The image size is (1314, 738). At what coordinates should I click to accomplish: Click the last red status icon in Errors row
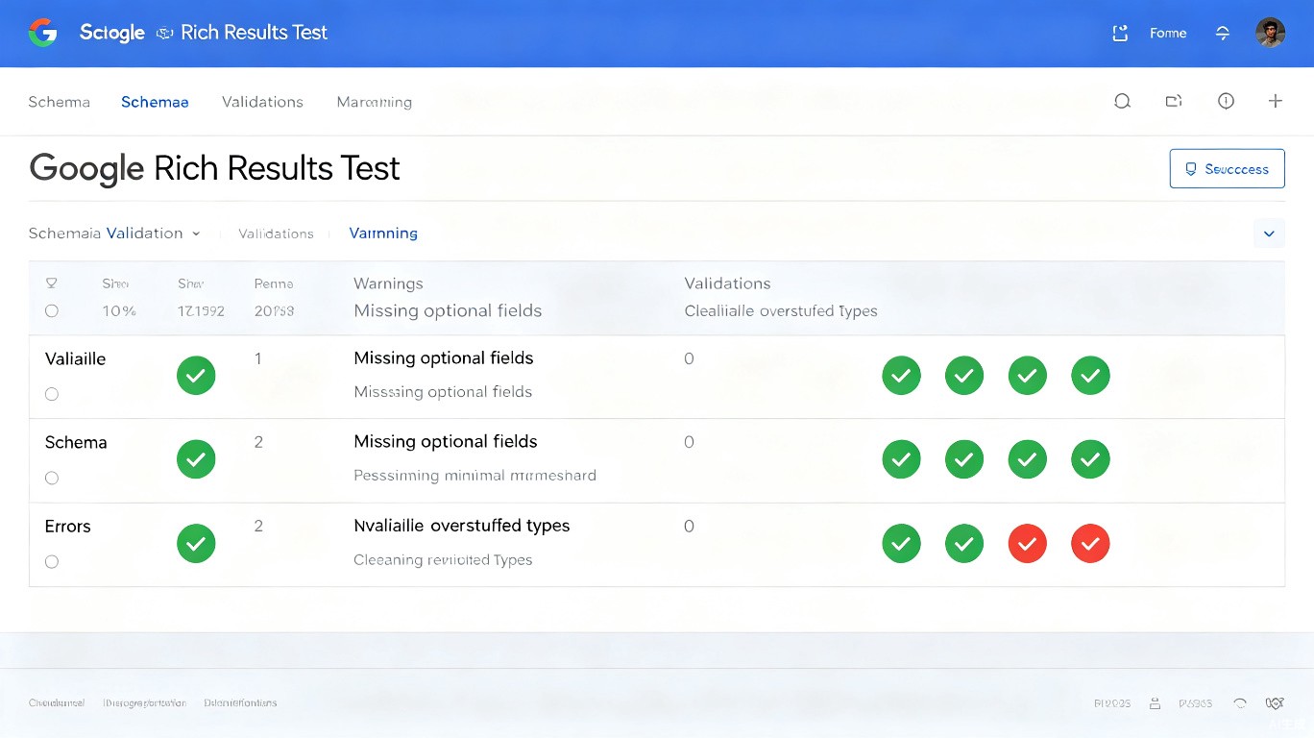(x=1090, y=544)
